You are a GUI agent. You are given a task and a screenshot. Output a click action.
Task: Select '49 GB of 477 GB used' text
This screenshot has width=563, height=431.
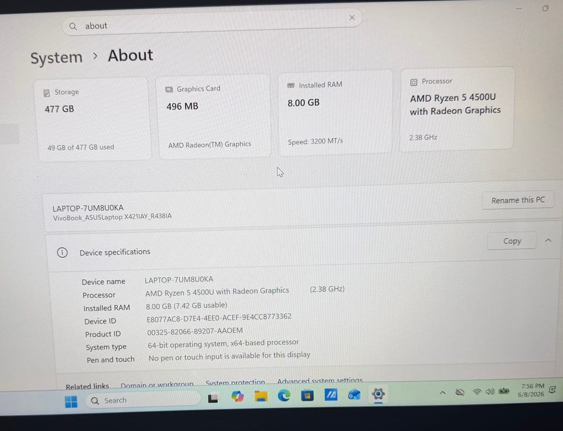[x=81, y=147]
